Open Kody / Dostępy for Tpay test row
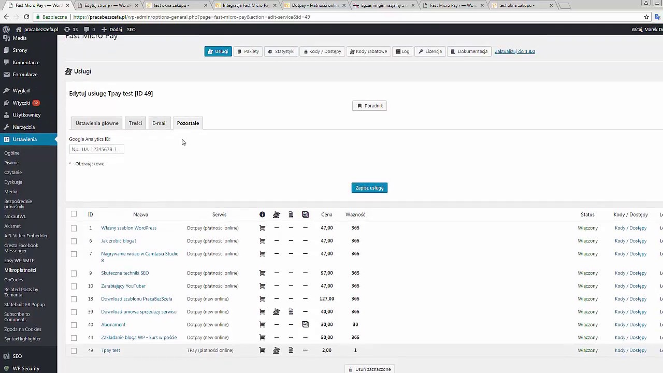Screen dimensions: 663x373 630,351
